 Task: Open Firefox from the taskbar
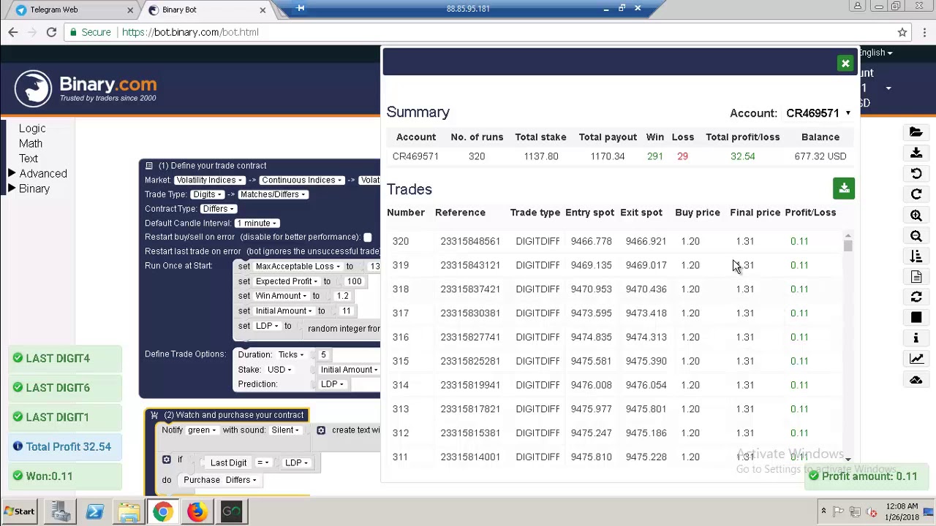click(197, 512)
